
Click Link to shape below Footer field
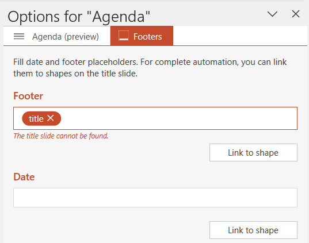point(253,152)
